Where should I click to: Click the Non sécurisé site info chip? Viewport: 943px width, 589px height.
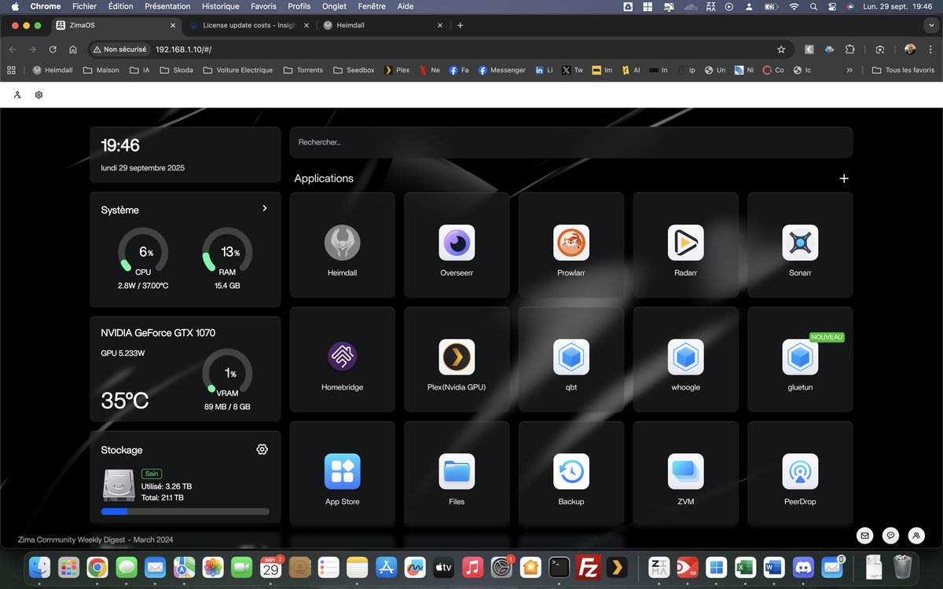pyautogui.click(x=120, y=49)
